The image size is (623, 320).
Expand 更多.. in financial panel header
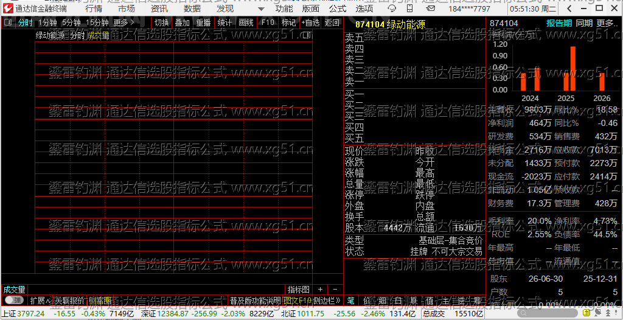pyautogui.click(x=608, y=23)
